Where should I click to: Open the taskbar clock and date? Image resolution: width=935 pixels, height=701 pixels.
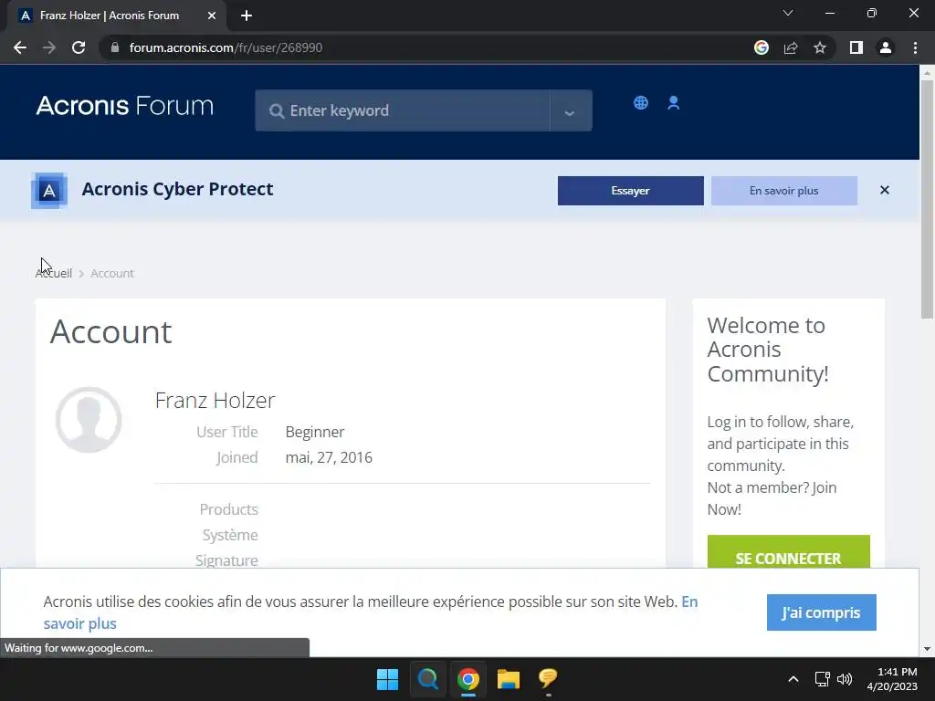click(893, 679)
